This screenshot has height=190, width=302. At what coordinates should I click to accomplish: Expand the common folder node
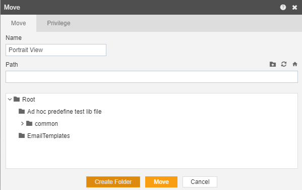(x=22, y=124)
